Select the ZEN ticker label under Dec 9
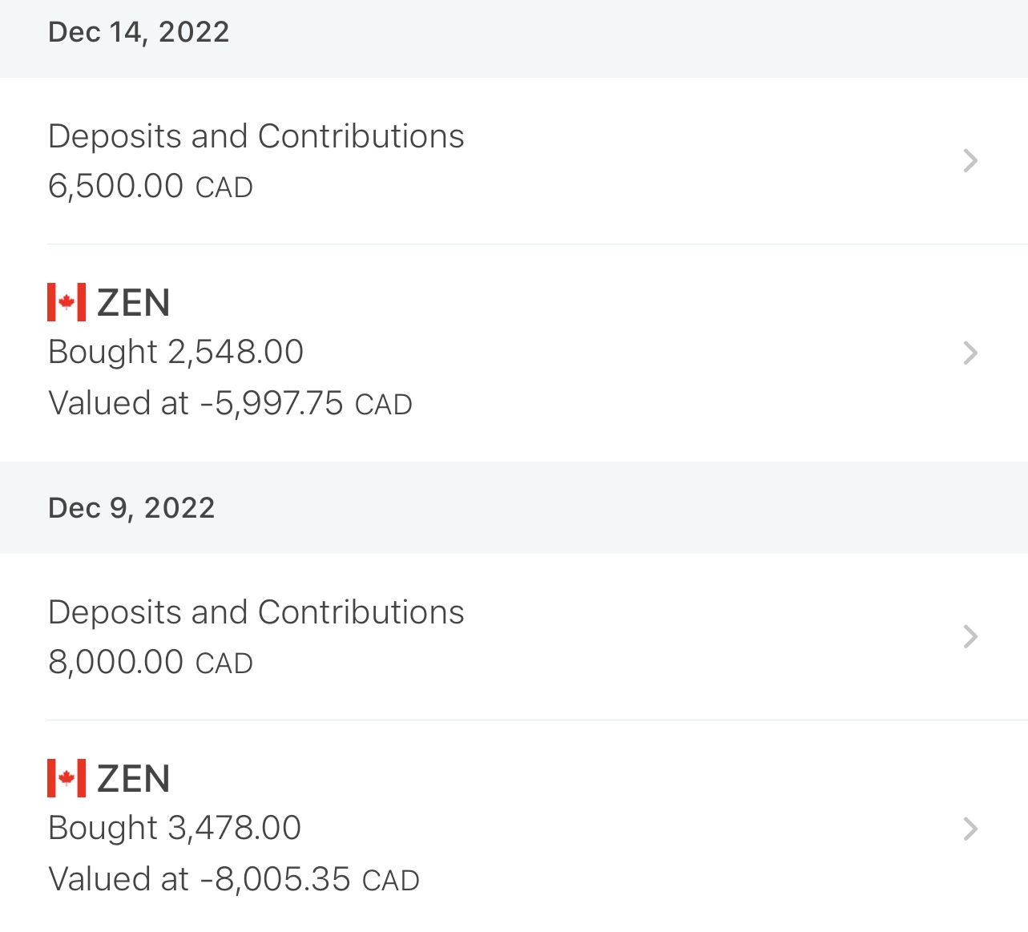1028x932 pixels. tap(133, 779)
